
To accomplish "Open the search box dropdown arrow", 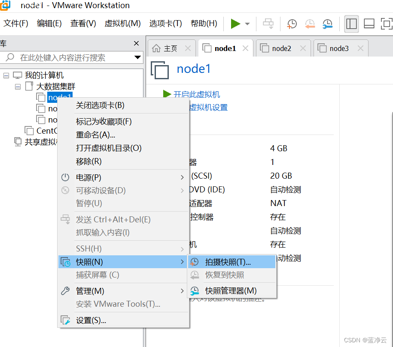I will (x=138, y=57).
